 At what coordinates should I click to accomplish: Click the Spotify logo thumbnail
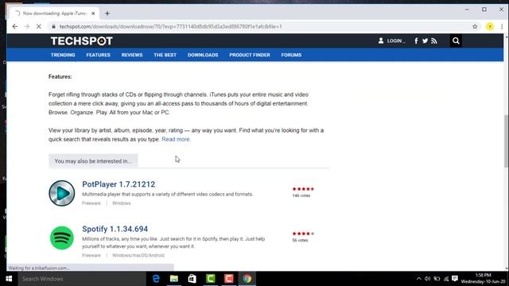pyautogui.click(x=62, y=238)
